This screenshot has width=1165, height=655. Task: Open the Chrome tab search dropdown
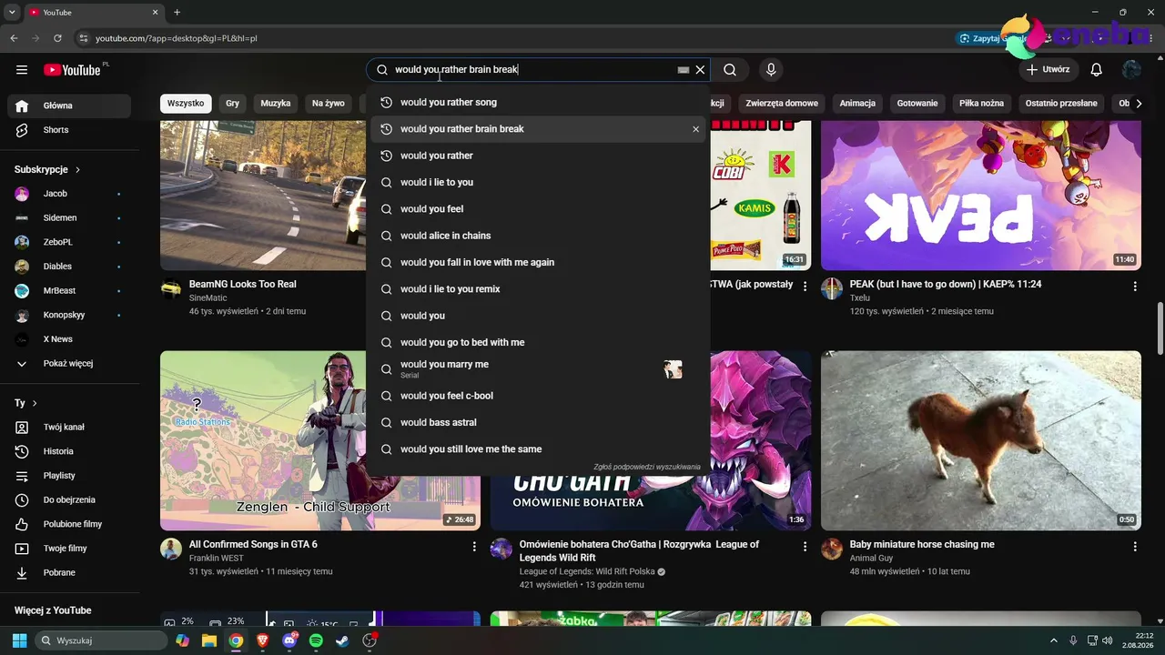[x=12, y=13]
